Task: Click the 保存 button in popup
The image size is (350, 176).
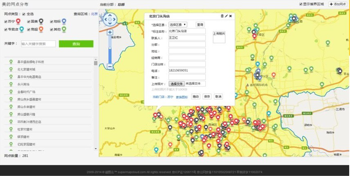Action: (x=207, y=97)
